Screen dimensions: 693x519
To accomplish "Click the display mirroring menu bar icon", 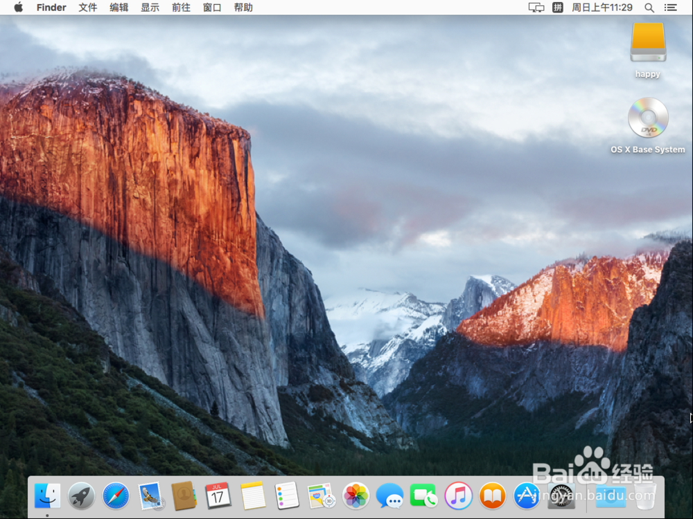I will (536, 8).
